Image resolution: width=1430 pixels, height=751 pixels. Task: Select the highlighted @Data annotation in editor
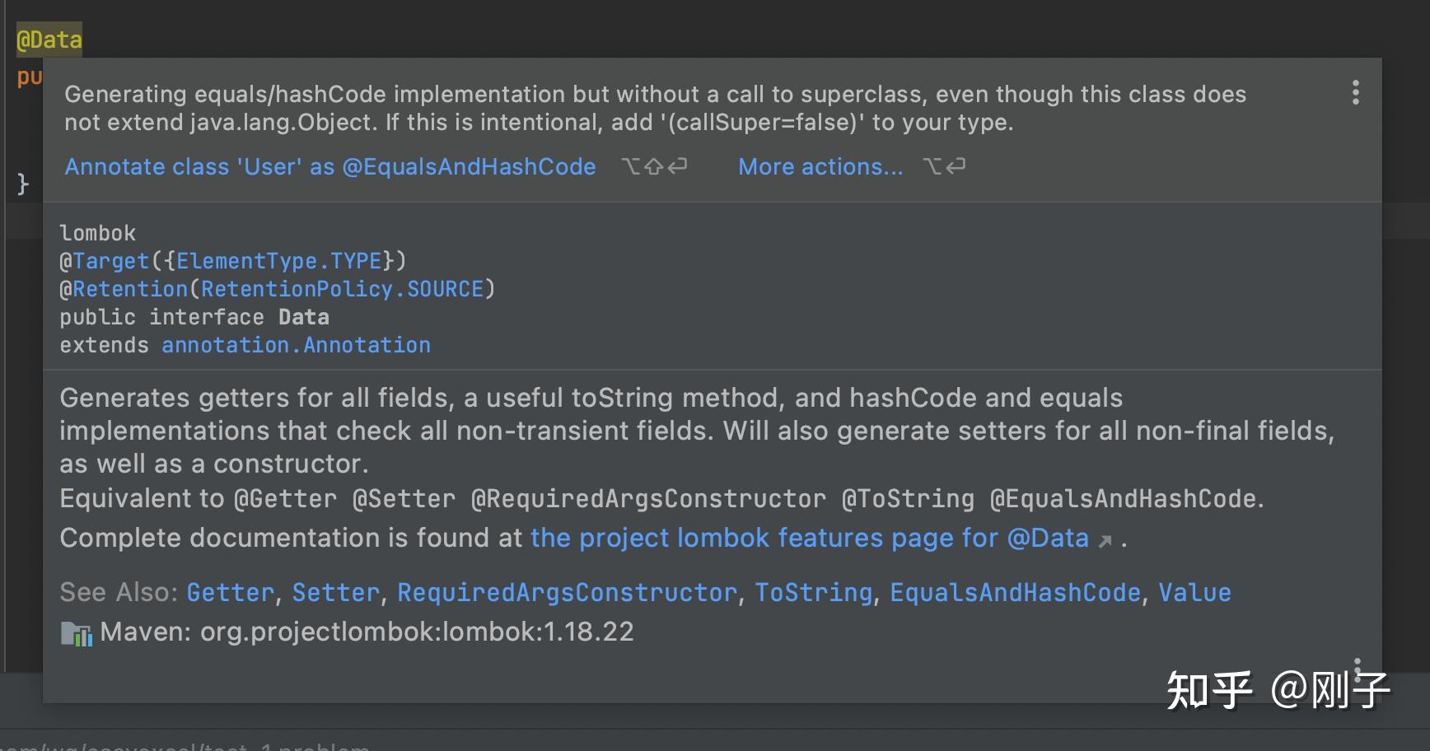tap(48, 39)
